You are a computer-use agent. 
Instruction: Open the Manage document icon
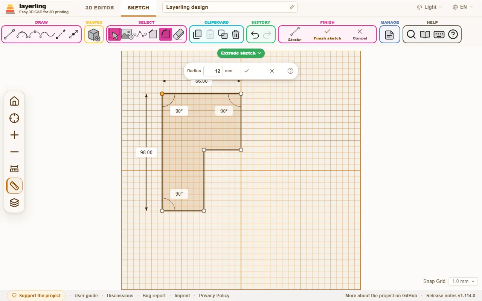(389, 35)
